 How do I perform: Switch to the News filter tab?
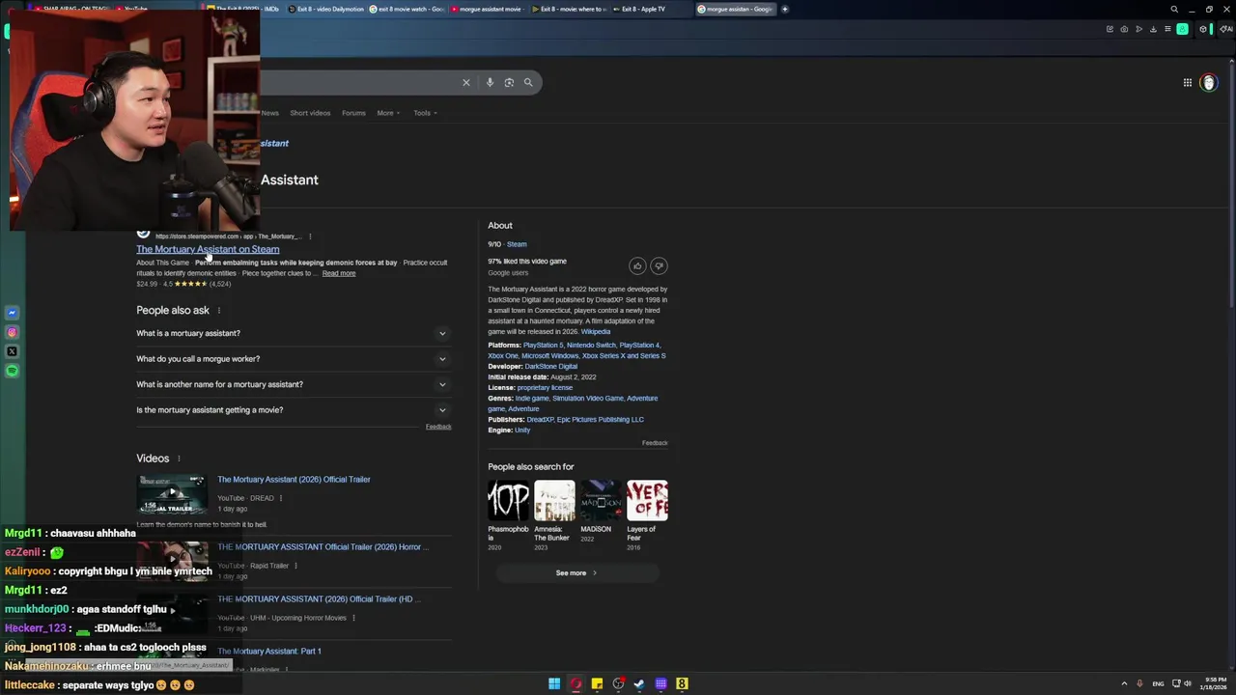click(x=269, y=113)
